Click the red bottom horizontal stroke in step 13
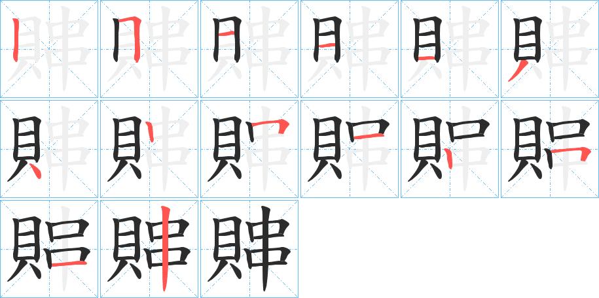Screen dimensions: 599x298 pyautogui.click(x=69, y=263)
